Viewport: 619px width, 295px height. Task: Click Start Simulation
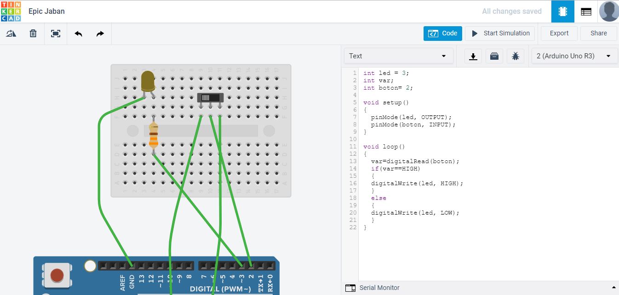click(500, 33)
